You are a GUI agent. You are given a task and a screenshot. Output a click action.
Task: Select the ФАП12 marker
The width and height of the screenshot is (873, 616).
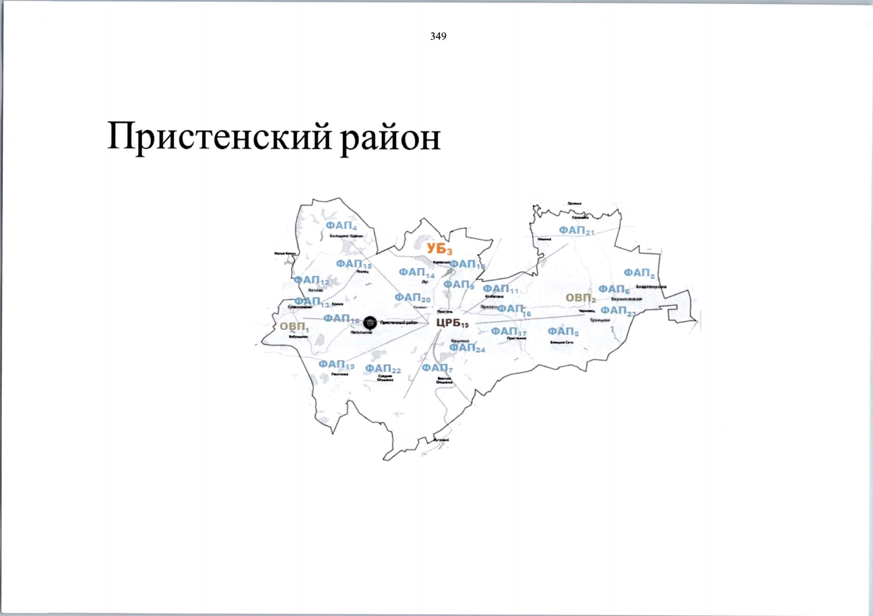pos(312,280)
